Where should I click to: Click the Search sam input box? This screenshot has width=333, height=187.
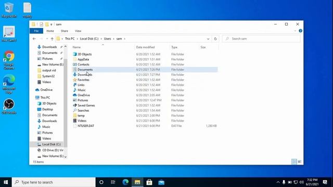261,39
